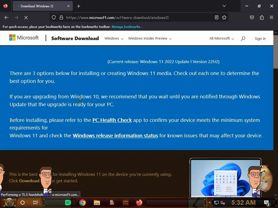Open the site search magnifier icon
The width and height of the screenshot is (278, 208).
pos(243,38)
